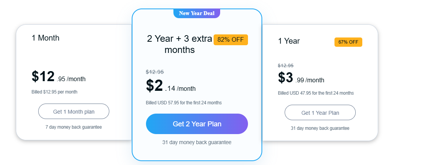
Task: Select the 1 Year plan title
Action: point(289,41)
